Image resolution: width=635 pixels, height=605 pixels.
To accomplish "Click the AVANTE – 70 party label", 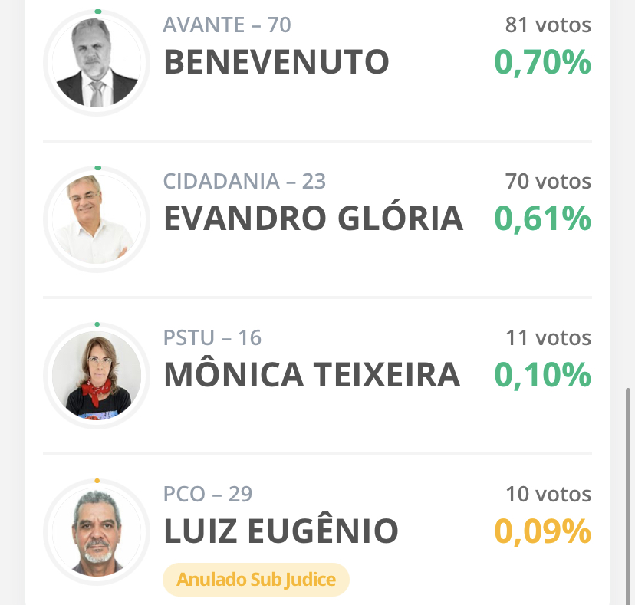I will coord(227,25).
